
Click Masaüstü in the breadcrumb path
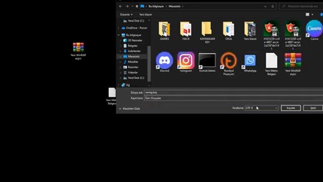[x=175, y=7]
